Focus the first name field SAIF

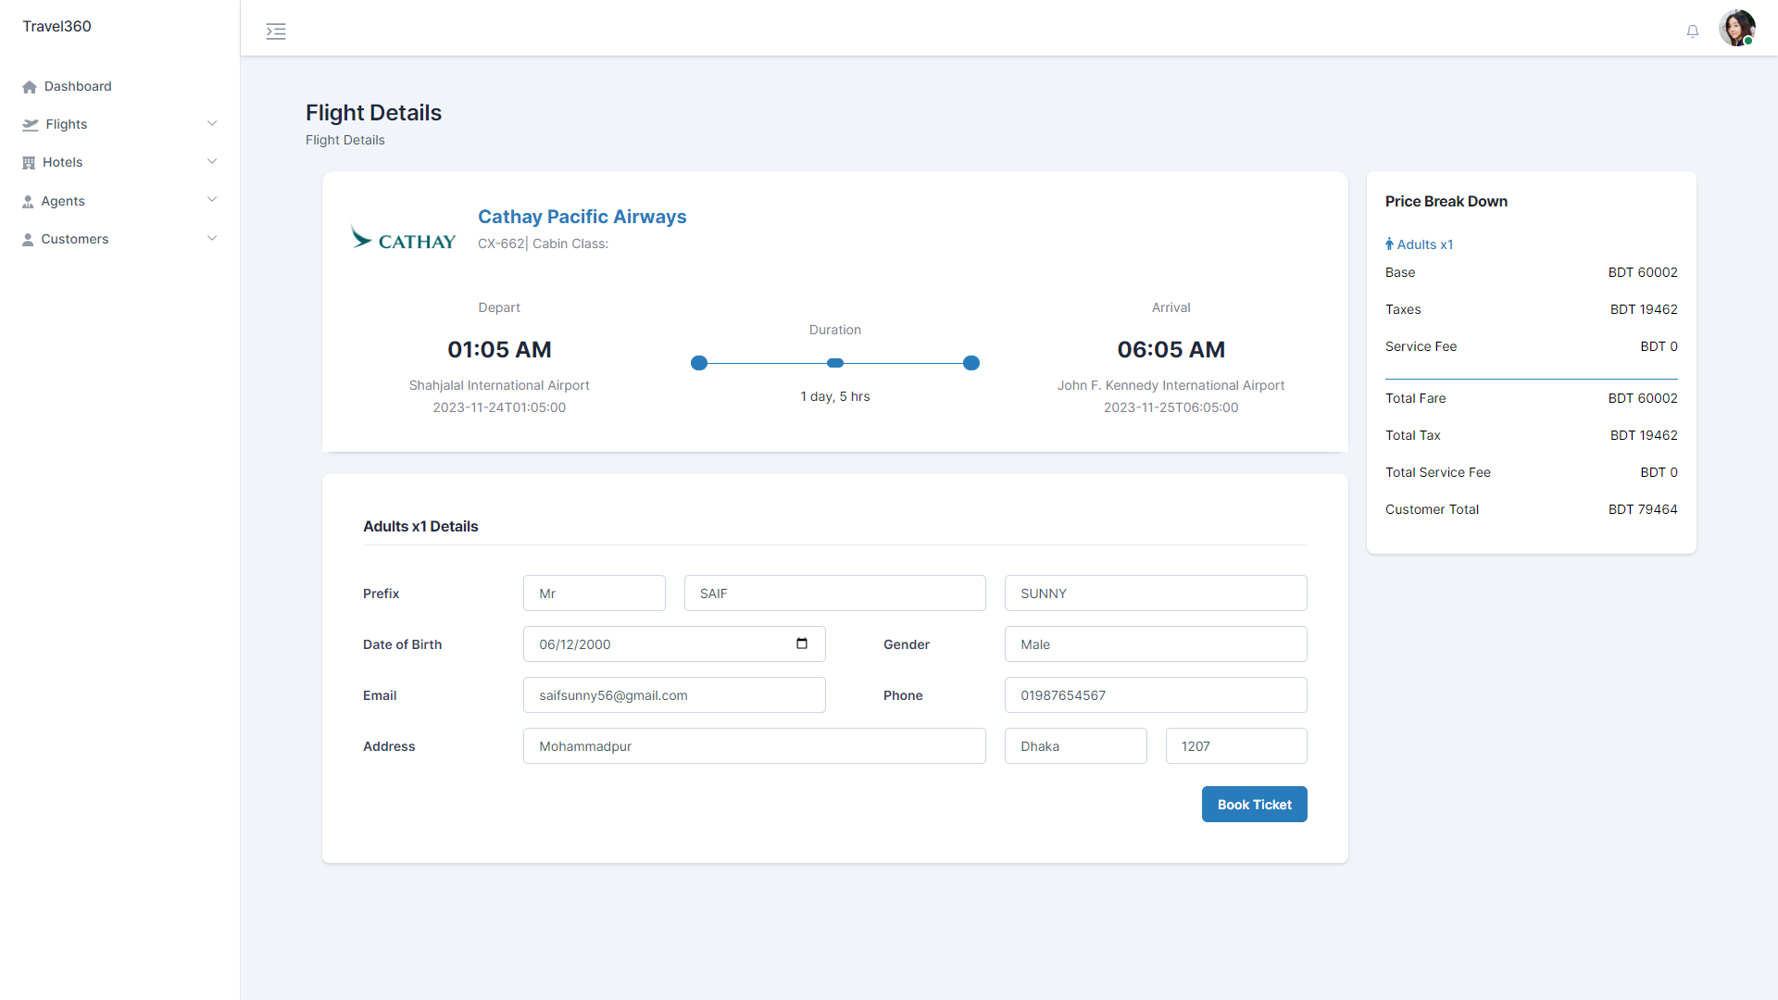coord(835,593)
